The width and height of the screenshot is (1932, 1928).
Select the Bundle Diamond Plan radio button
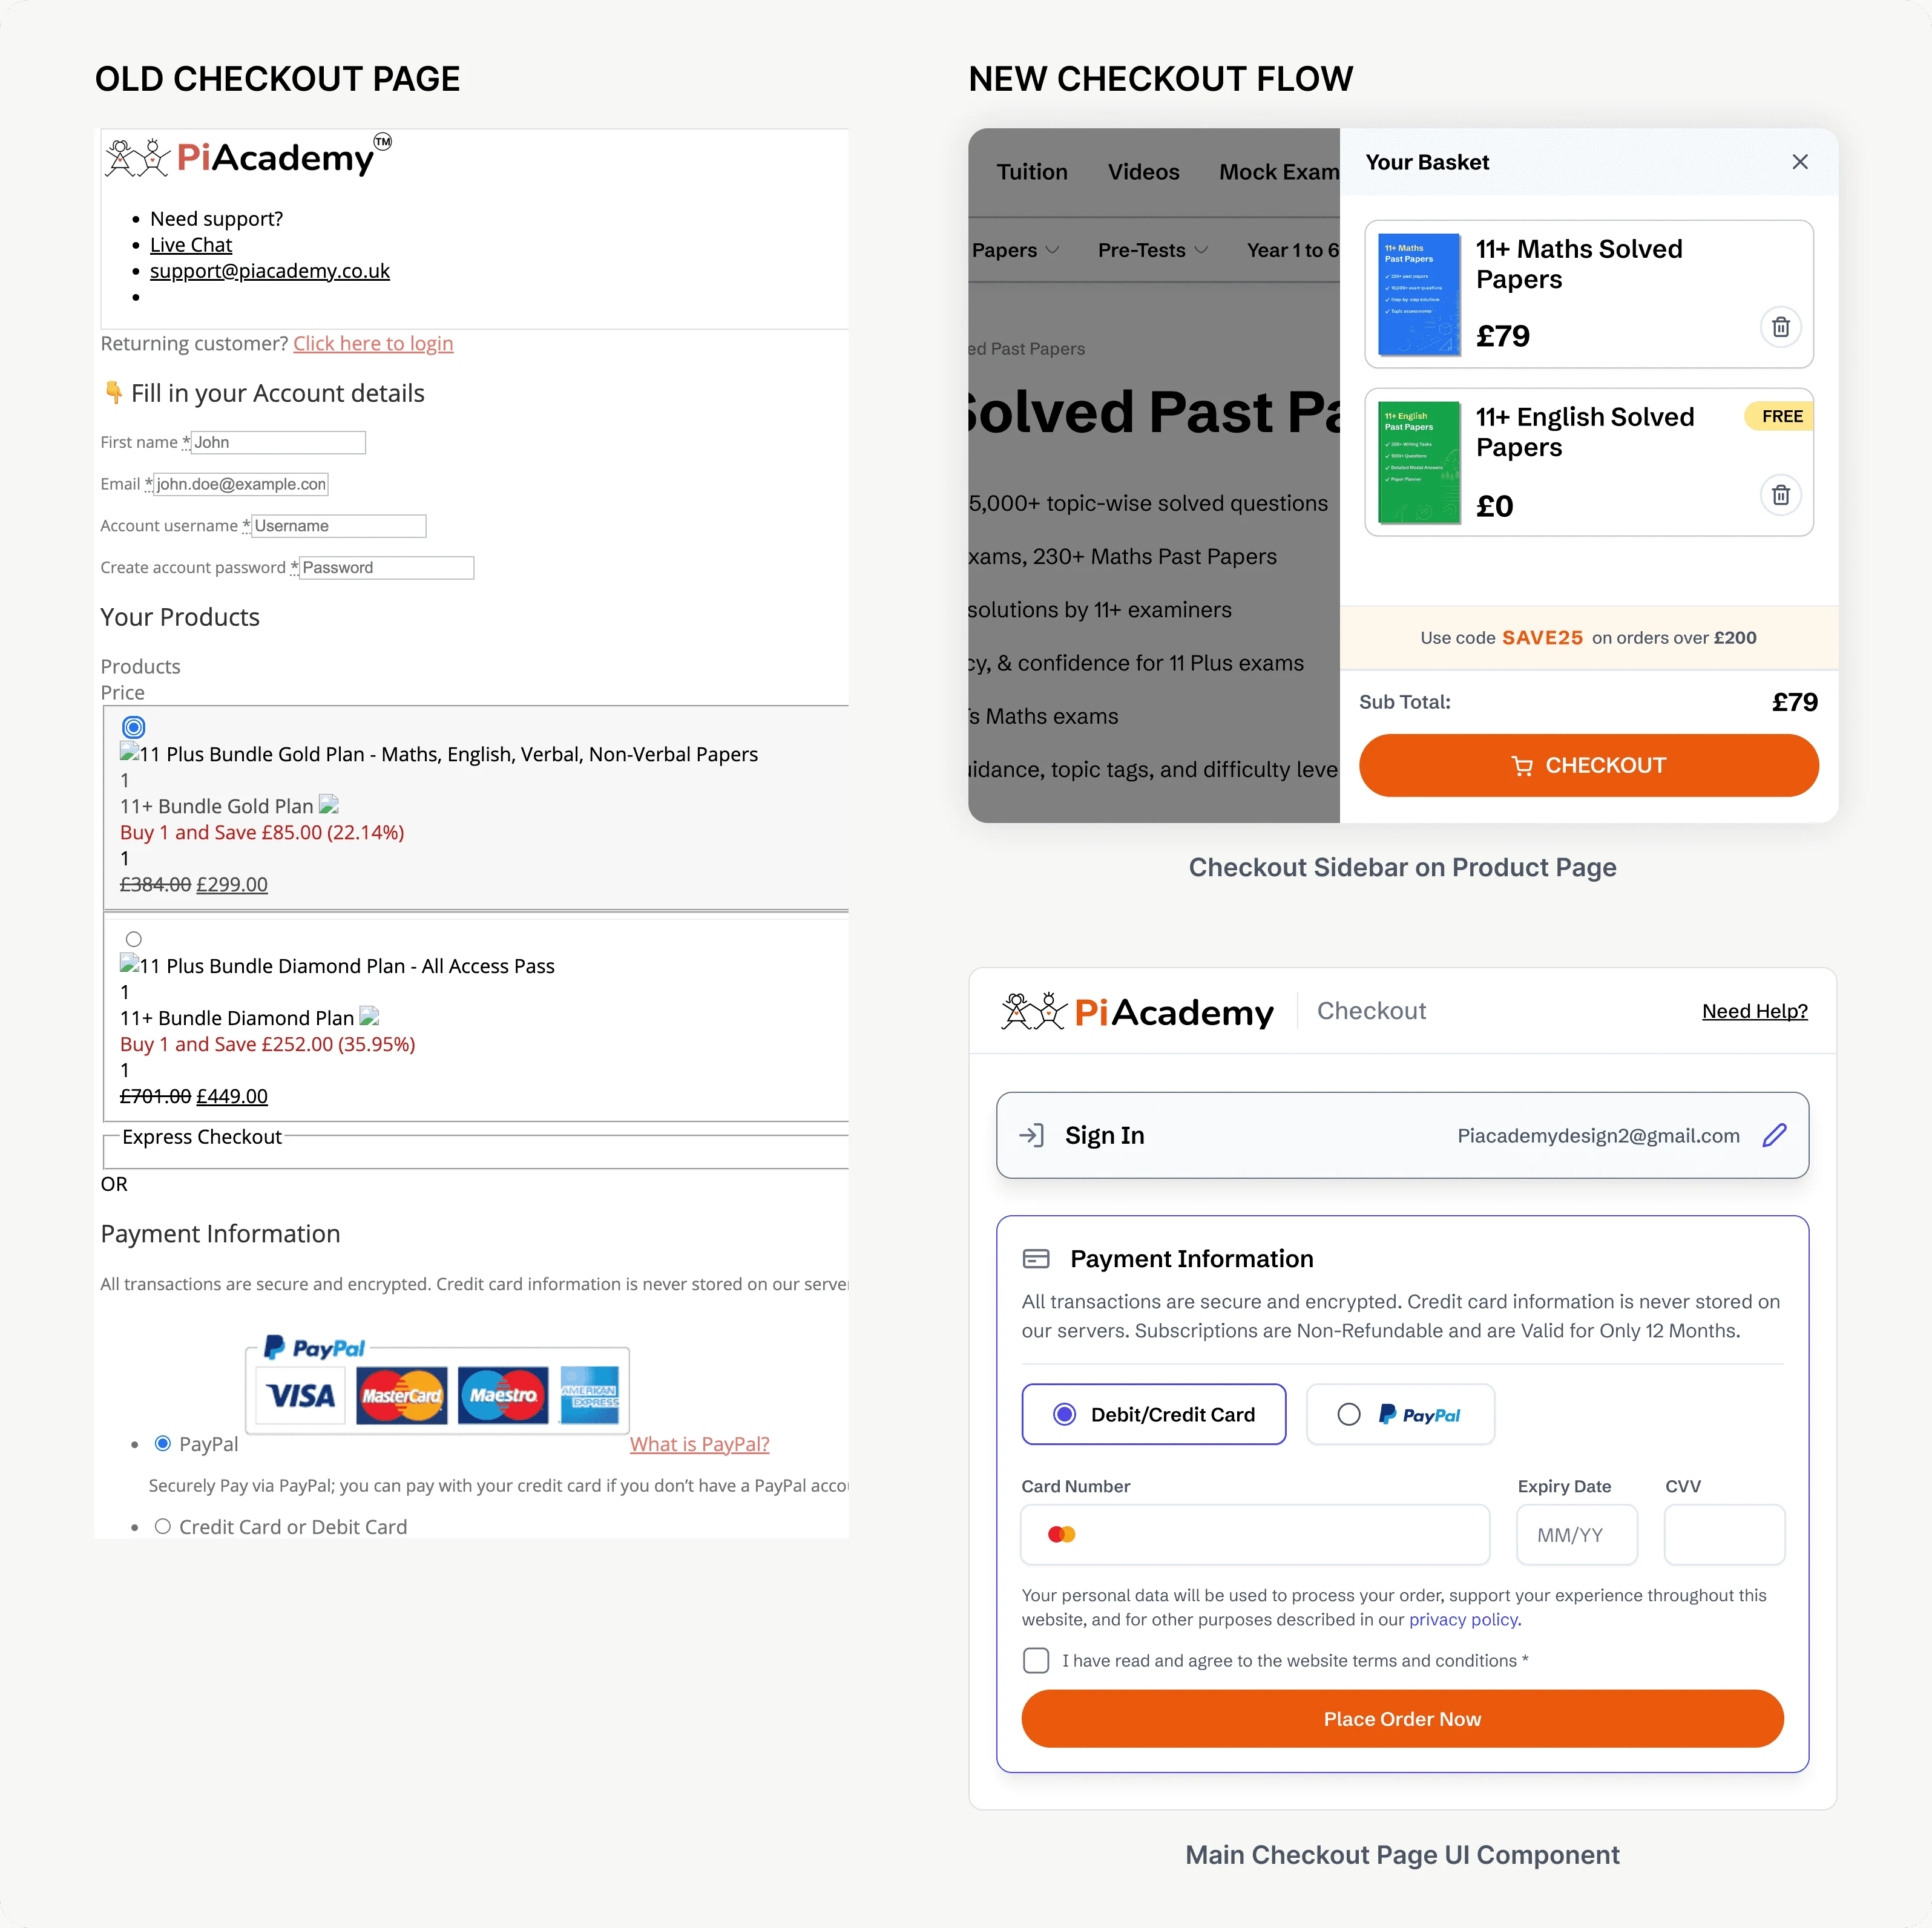pyautogui.click(x=134, y=939)
